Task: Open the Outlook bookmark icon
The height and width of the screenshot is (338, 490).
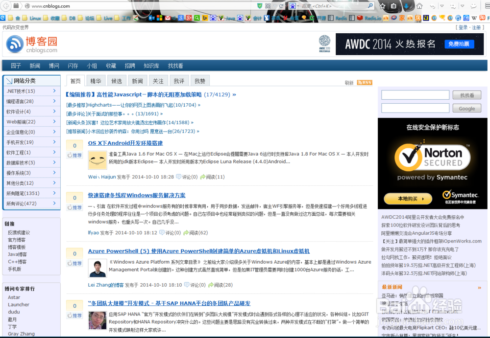Action: coord(151,18)
